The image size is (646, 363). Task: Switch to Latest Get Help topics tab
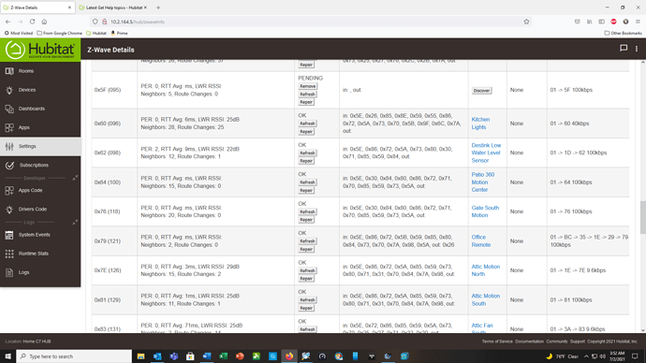coord(113,7)
